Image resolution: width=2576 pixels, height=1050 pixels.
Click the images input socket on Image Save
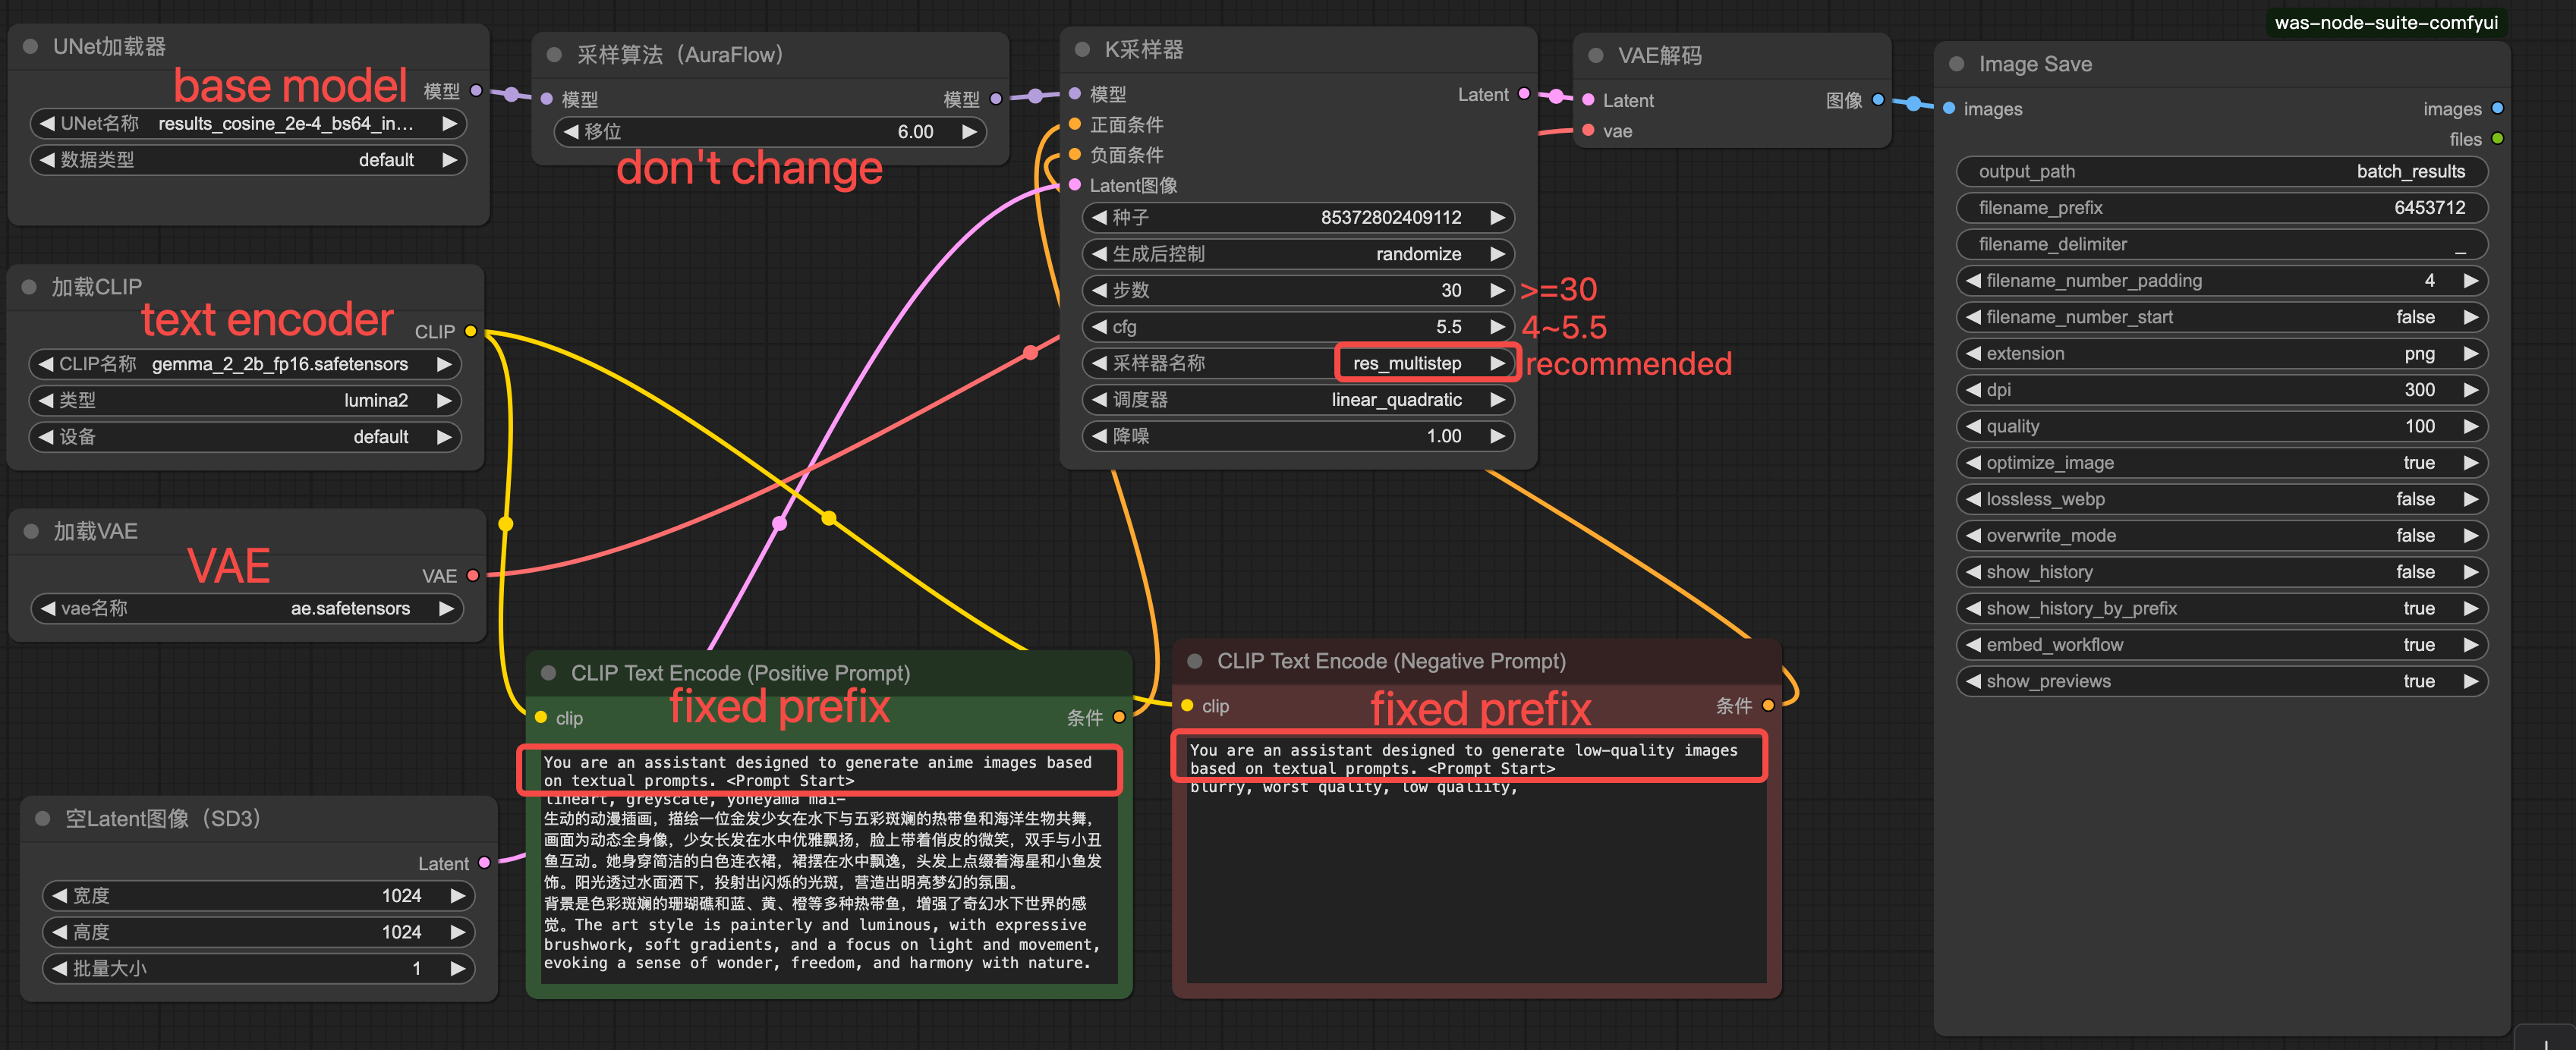[x=1949, y=109]
